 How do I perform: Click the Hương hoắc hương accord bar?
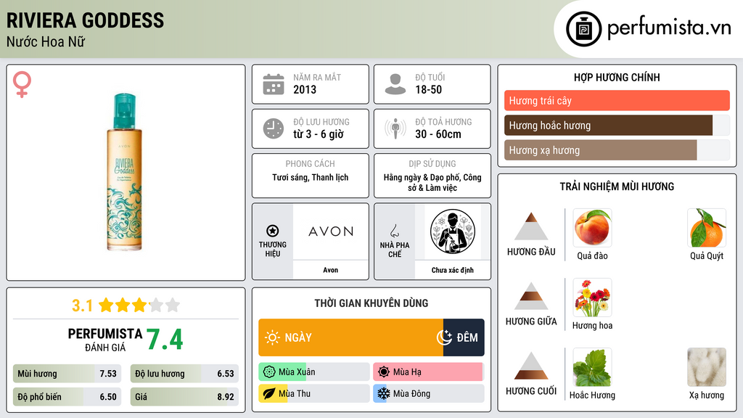click(x=617, y=125)
